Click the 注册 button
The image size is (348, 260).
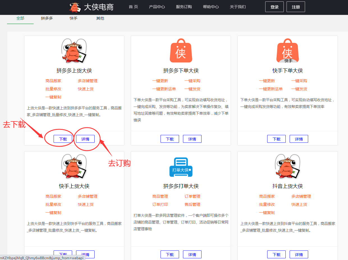tap(296, 7)
